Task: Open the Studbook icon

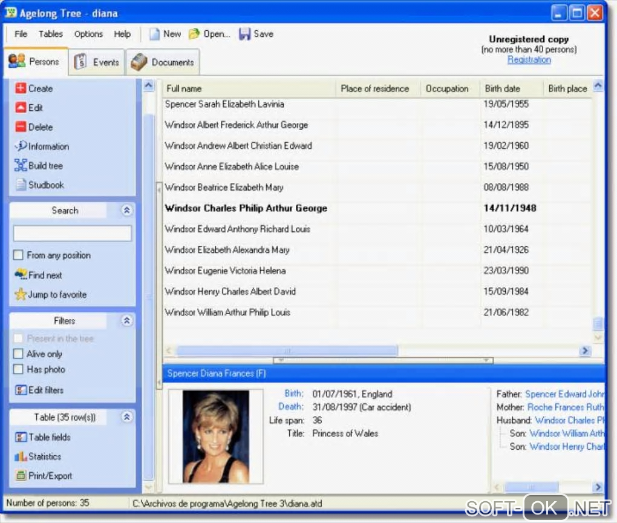Action: (21, 184)
